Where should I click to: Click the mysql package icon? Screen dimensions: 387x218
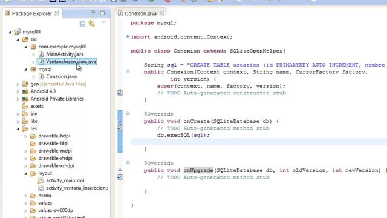[33, 69]
